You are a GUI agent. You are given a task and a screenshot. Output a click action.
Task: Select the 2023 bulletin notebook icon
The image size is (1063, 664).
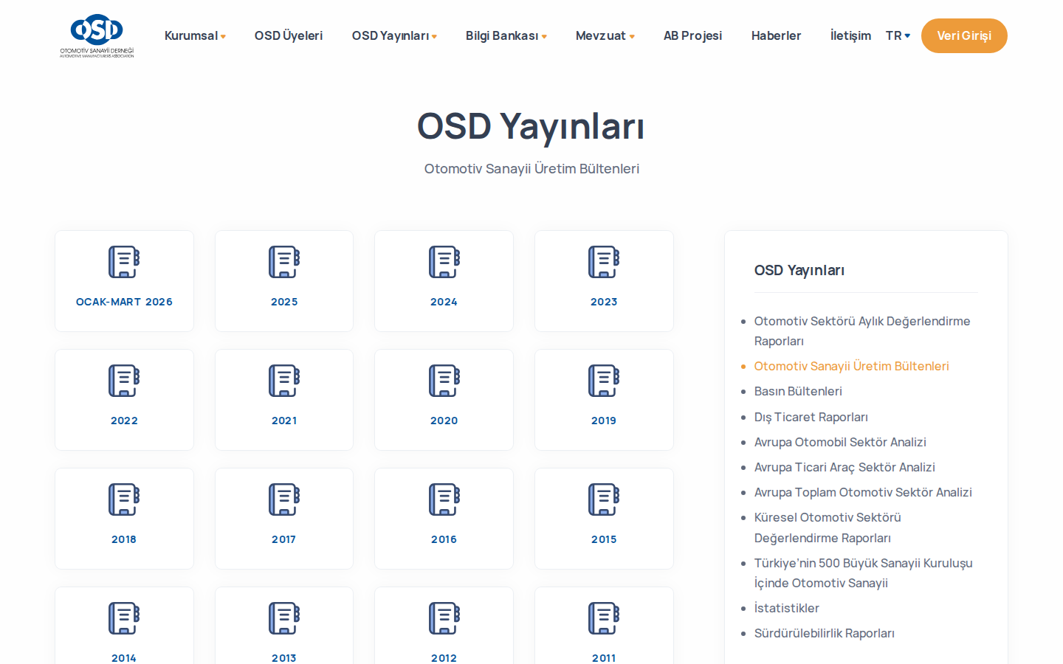coord(604,262)
